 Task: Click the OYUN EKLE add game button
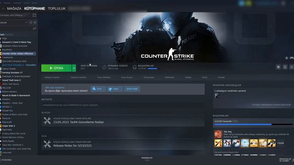[x=6, y=160]
